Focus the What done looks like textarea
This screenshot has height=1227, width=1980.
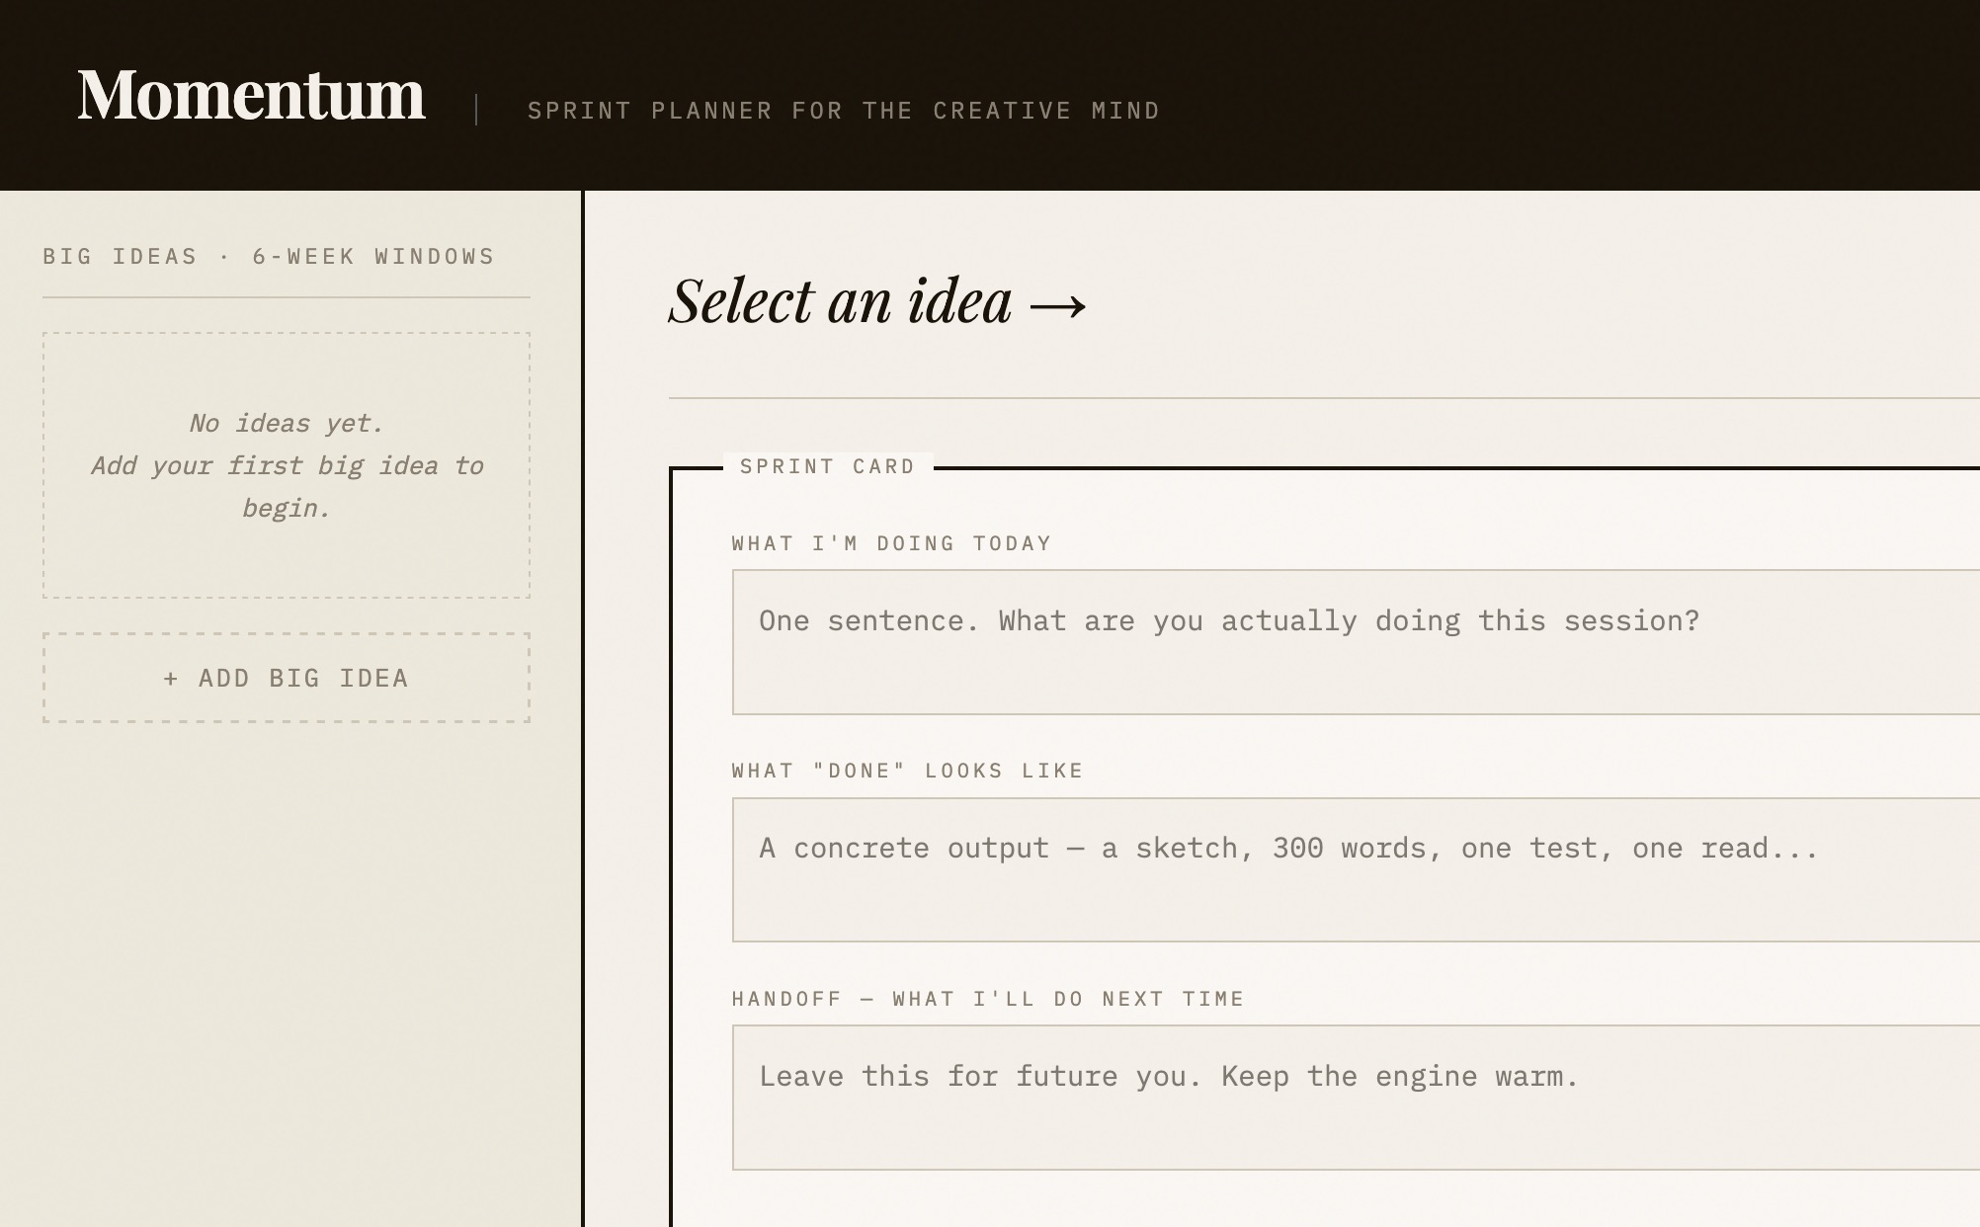(1356, 869)
